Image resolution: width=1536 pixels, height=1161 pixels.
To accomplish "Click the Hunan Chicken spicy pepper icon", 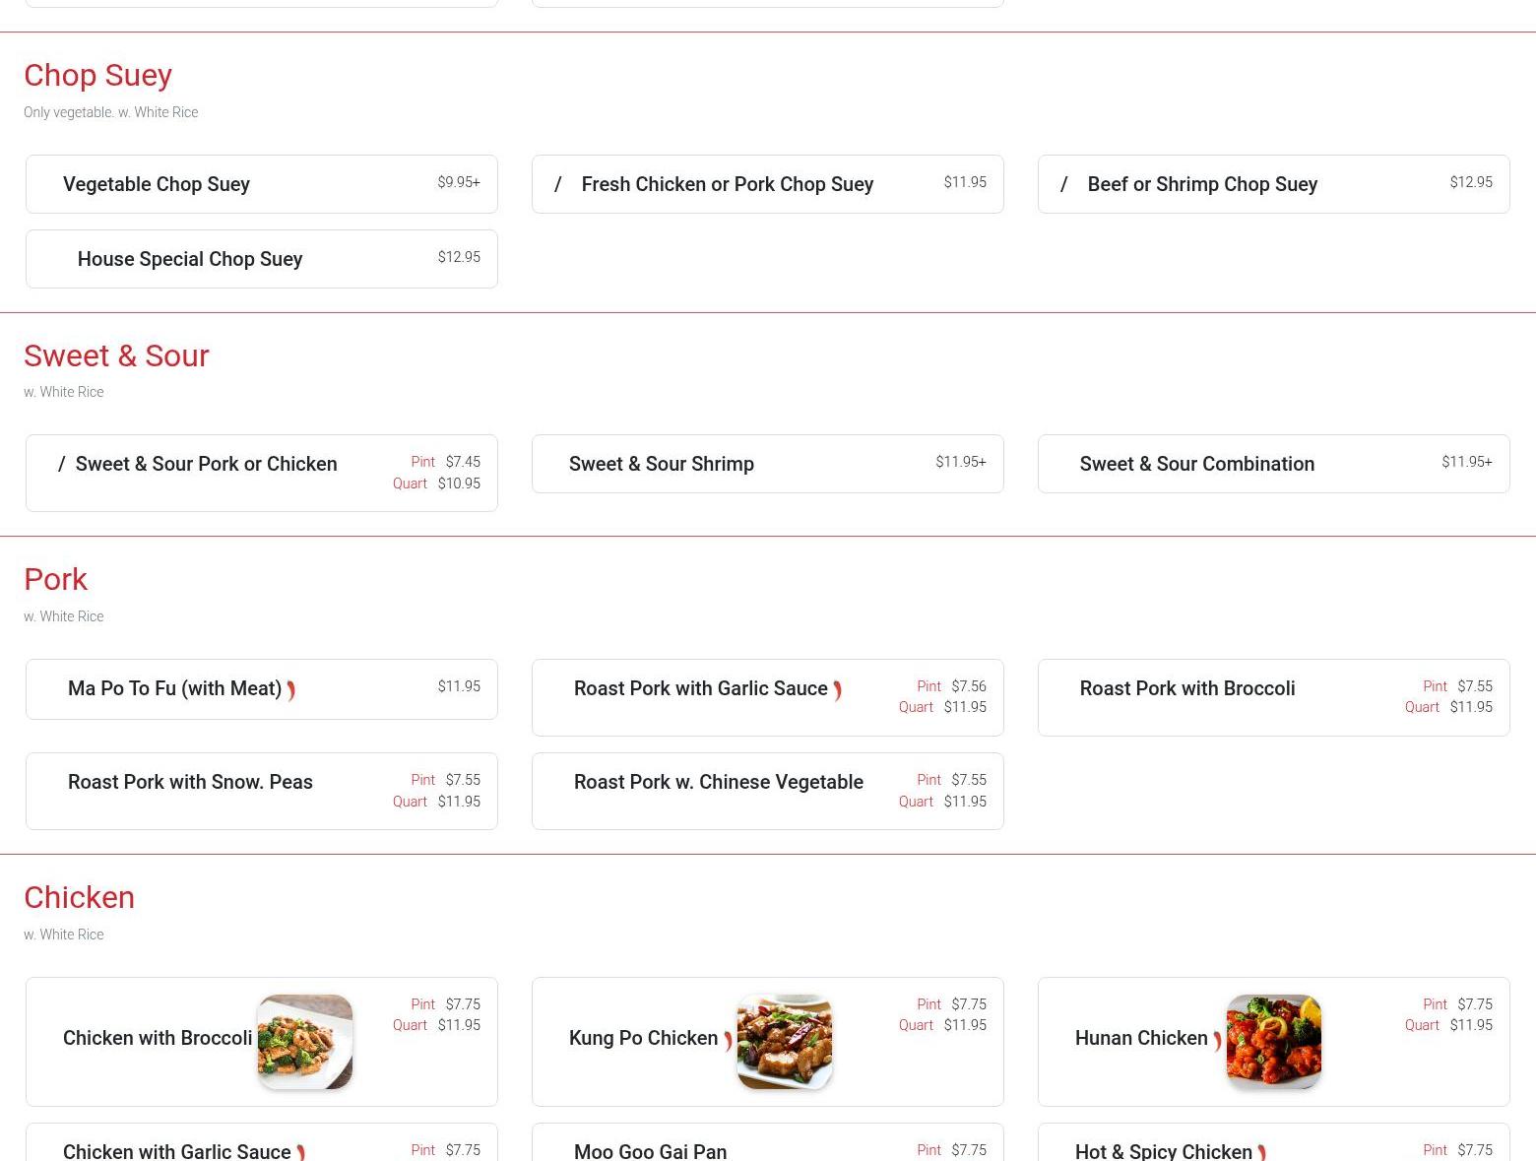I will (x=1217, y=1040).
